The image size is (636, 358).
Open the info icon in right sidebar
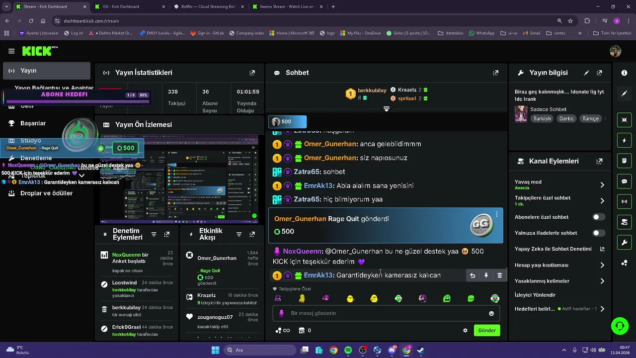click(624, 73)
